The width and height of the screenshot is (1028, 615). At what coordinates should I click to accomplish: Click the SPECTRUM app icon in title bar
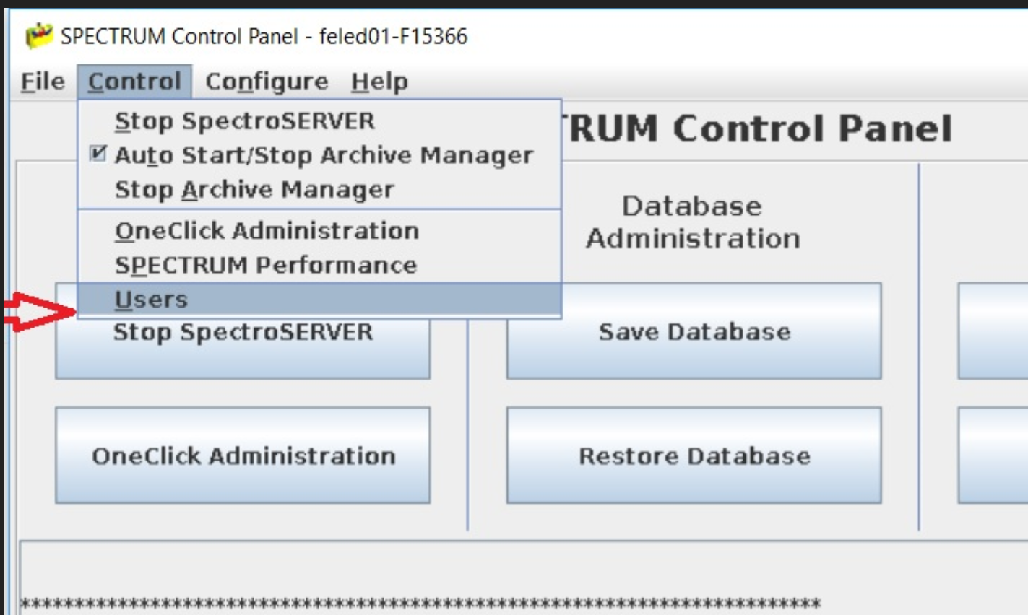click(x=39, y=36)
